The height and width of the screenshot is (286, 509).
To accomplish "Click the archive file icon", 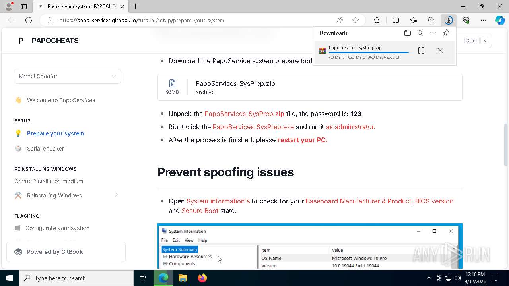I will coord(172,83).
